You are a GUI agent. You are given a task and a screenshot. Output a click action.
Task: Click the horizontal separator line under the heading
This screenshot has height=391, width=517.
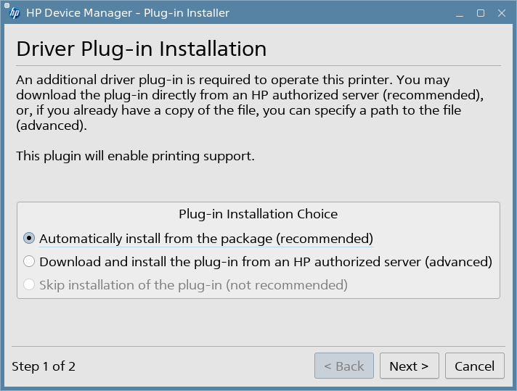tap(258, 66)
